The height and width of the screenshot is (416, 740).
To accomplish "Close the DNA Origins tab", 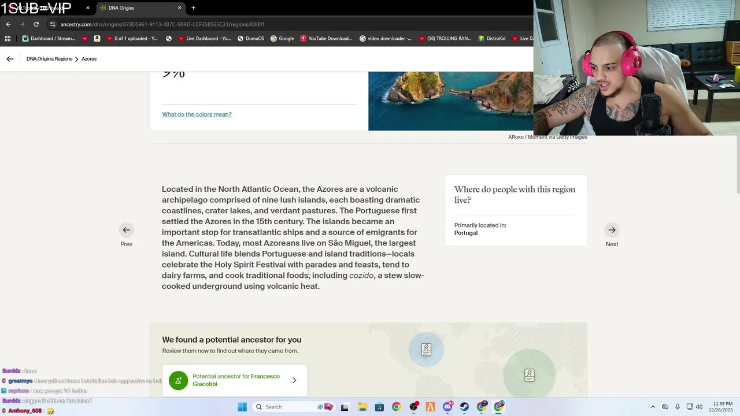I will pyautogui.click(x=179, y=8).
